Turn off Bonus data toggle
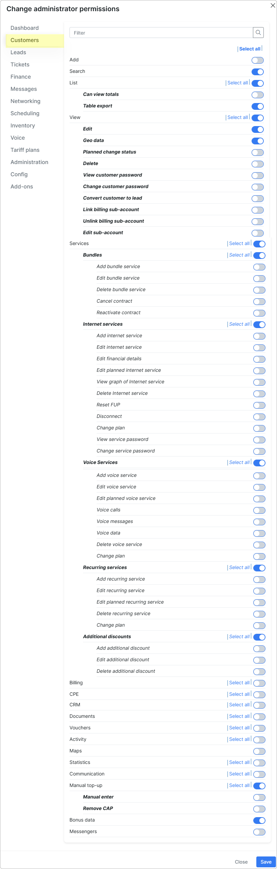The width and height of the screenshot is (277, 869). coord(259,821)
